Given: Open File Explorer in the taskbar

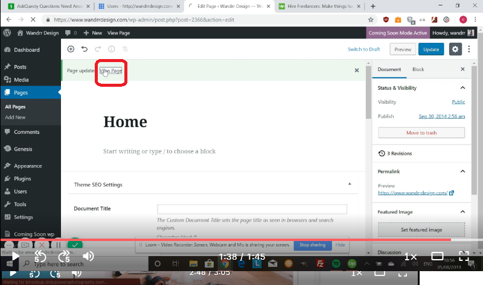Looking at the screenshot, I should 193,263.
